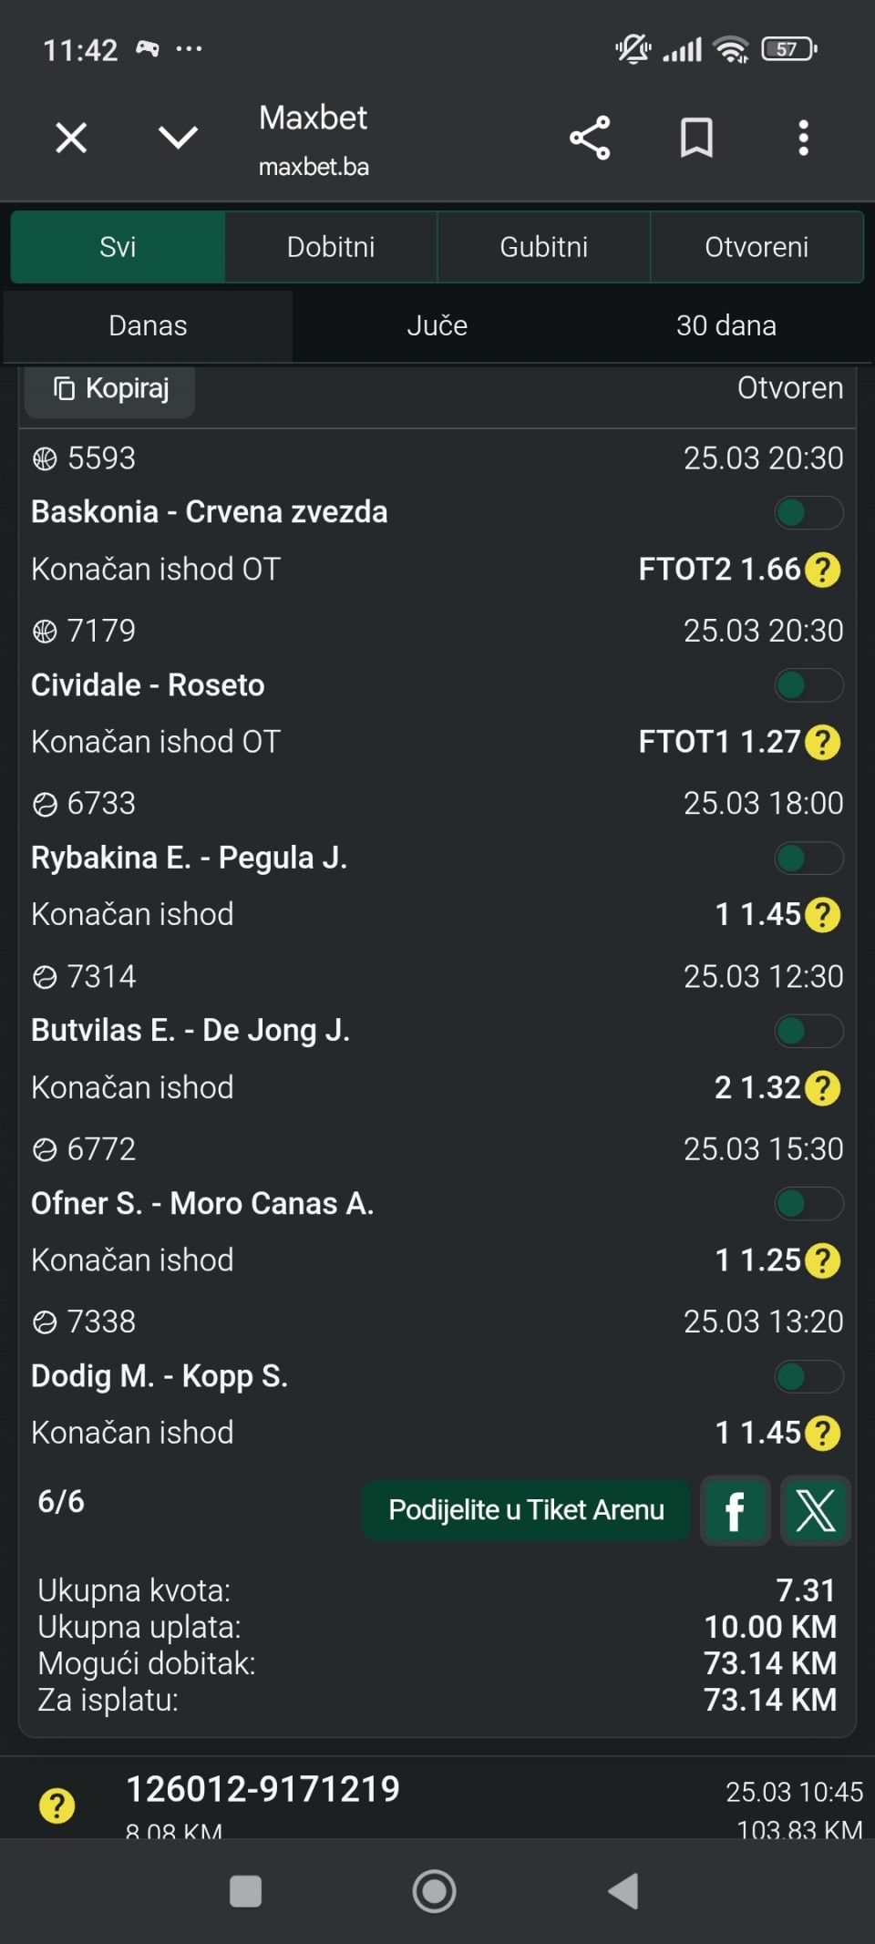The height and width of the screenshot is (1944, 875).
Task: Tap yellow question icon beside ticket 126012-9171219
Action: (57, 1805)
